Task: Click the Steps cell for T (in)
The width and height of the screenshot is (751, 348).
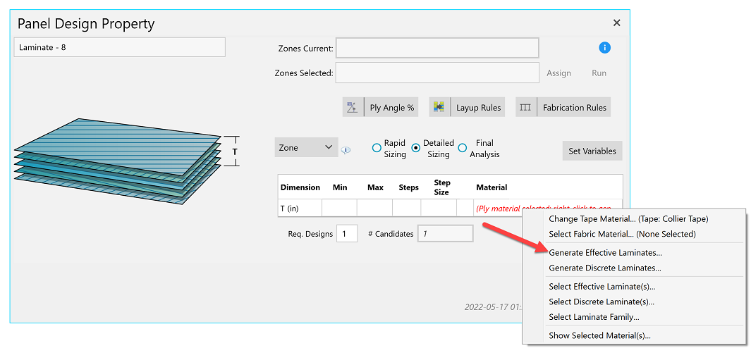Action: (407, 209)
